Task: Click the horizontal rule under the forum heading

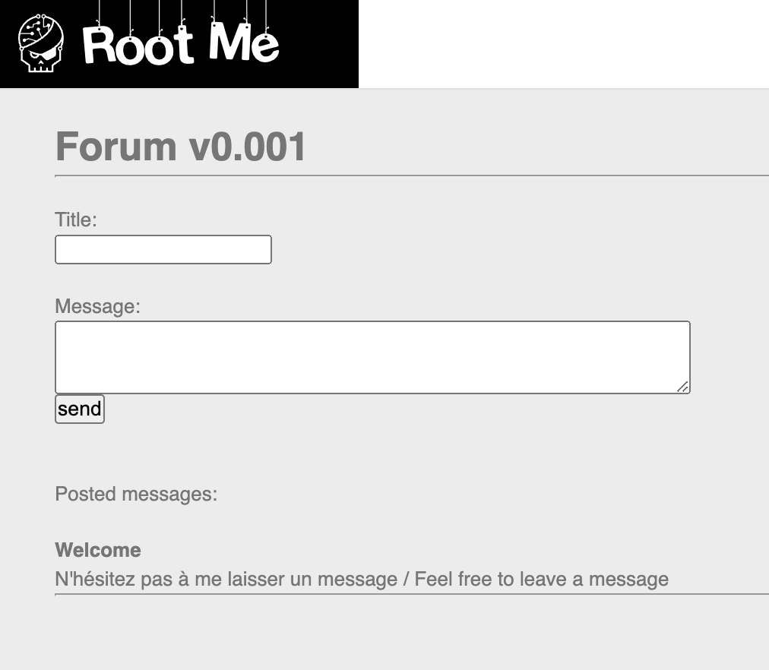Action: tap(412, 175)
